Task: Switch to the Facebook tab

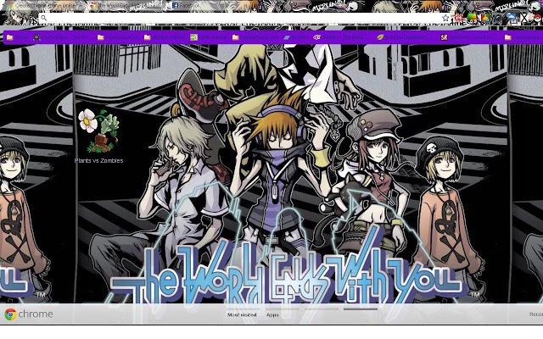Action: [186, 6]
